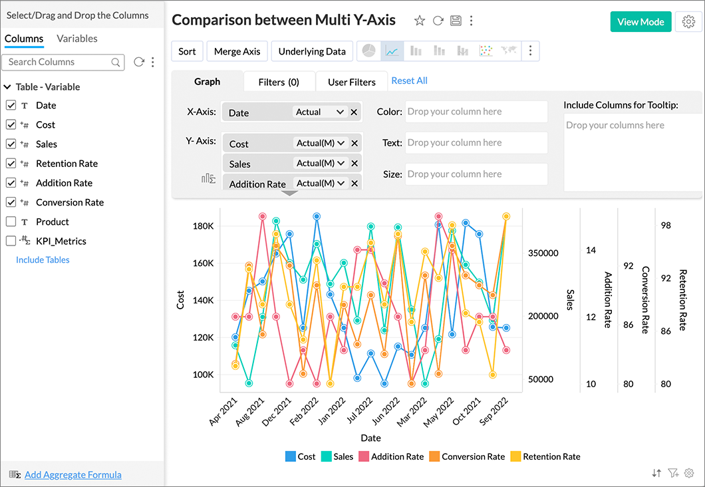Save the report with disk icon
Viewport: 705px width, 487px height.
456,21
